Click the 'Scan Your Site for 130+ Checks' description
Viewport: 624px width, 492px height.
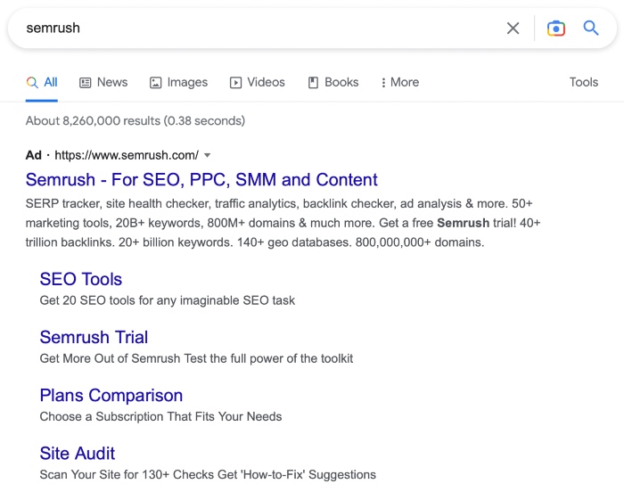208,475
